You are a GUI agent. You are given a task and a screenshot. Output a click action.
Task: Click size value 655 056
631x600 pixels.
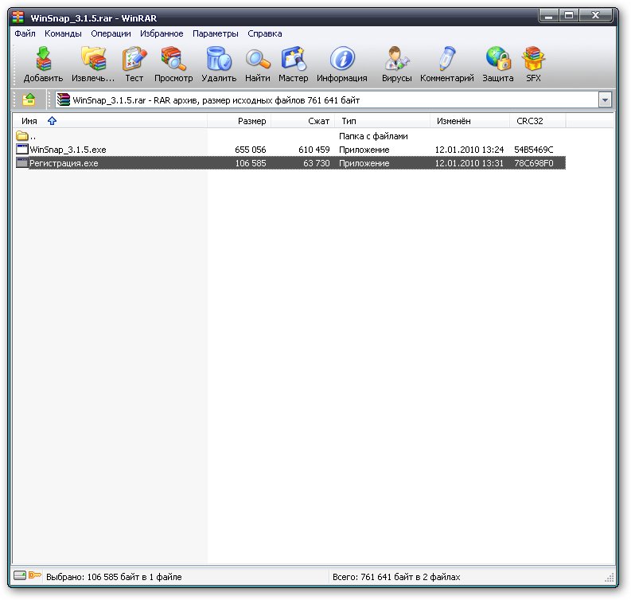point(251,150)
